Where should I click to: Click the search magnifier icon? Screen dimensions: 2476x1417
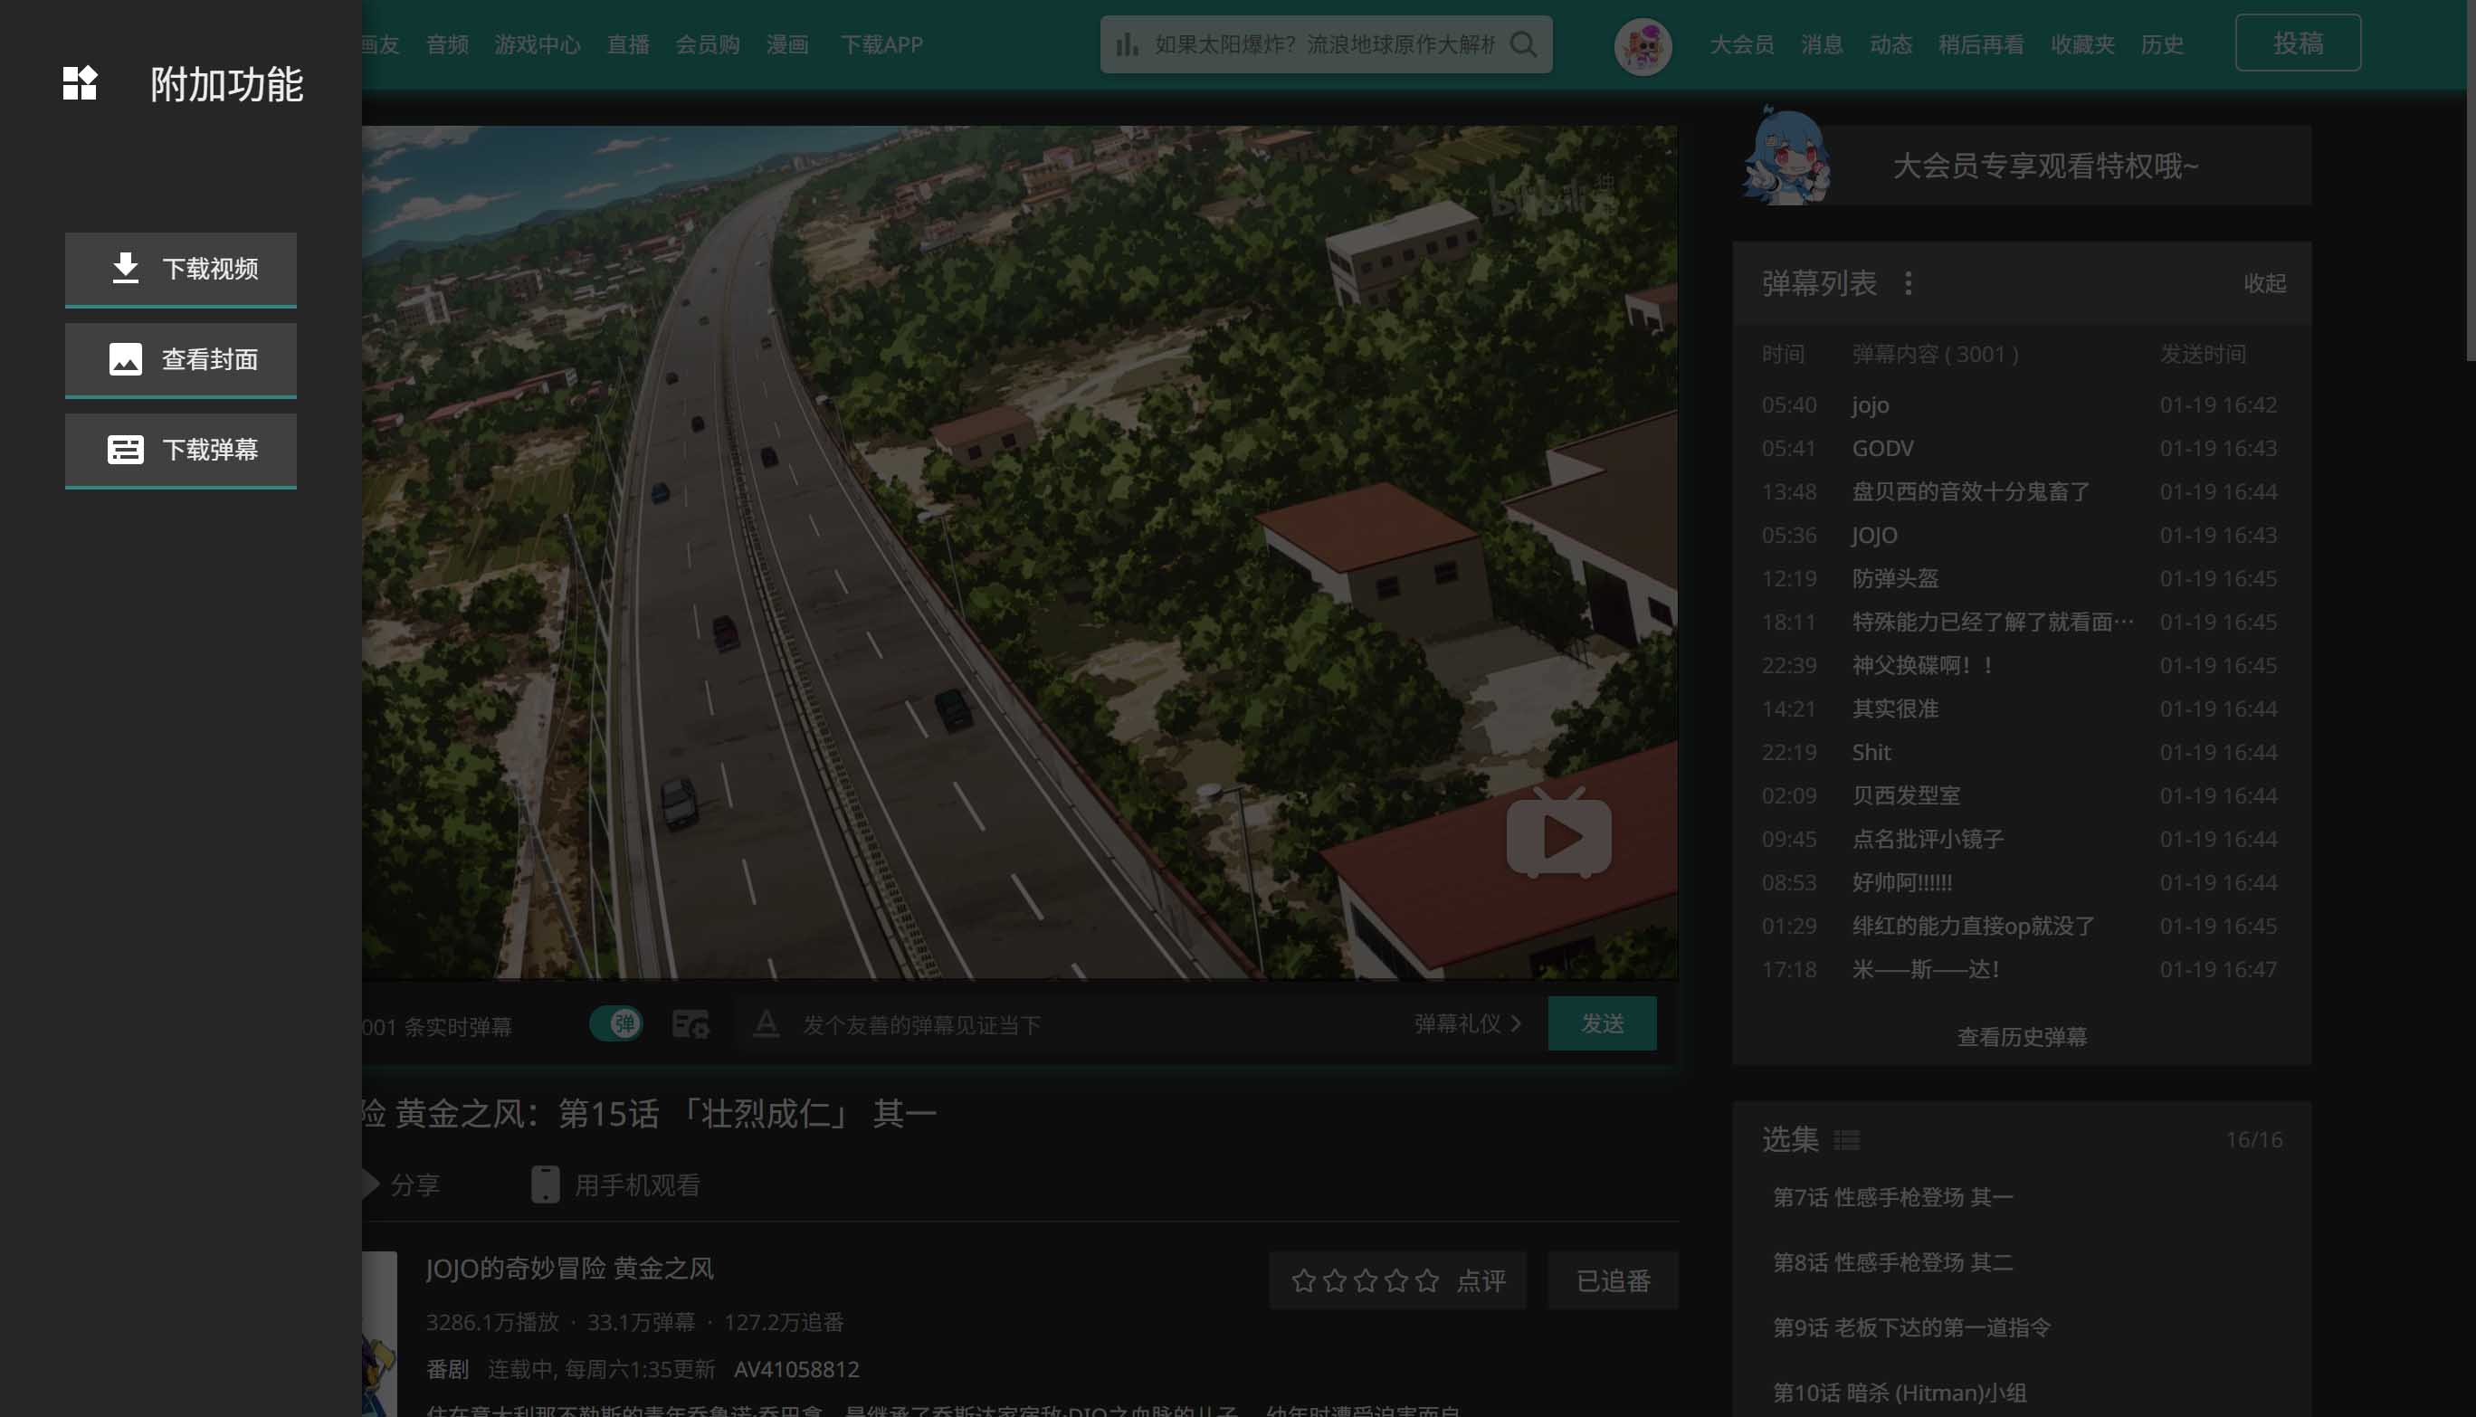point(1524,44)
